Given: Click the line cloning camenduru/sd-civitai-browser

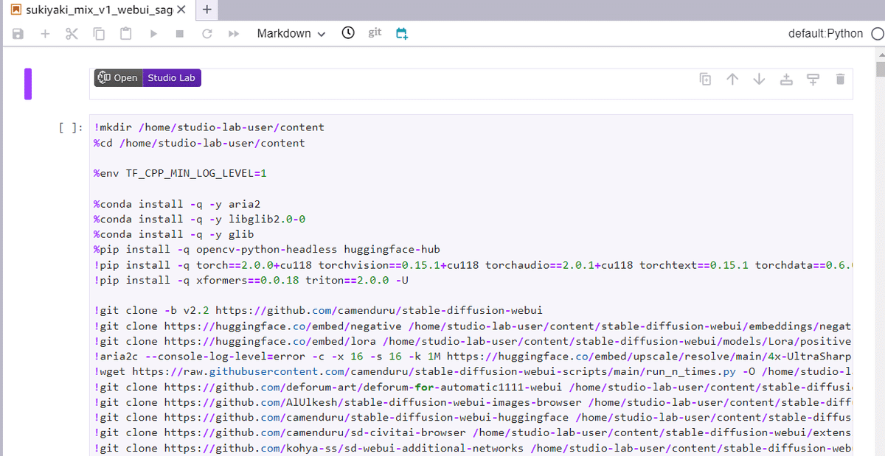Looking at the screenshot, I should tap(473, 432).
